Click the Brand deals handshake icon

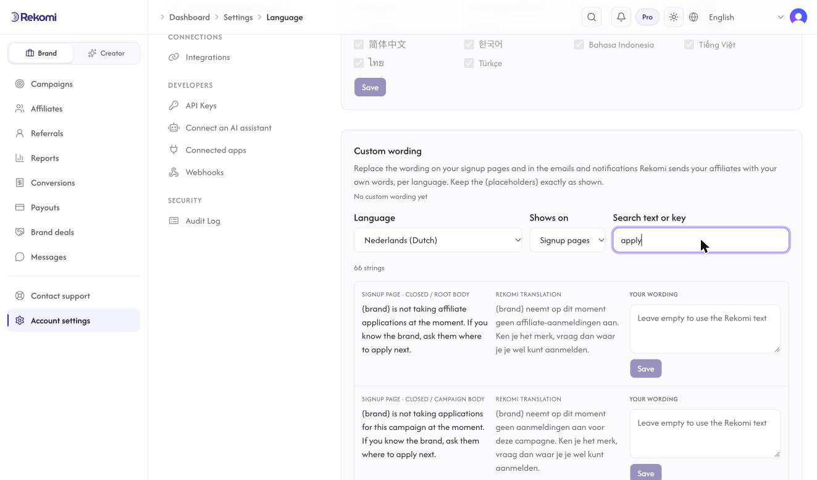pyautogui.click(x=20, y=232)
